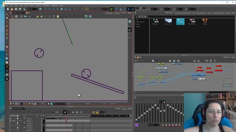Click the yellow keyframe icon in the Timeline toolbar
This screenshot has width=236, height=132.
coord(93,112)
